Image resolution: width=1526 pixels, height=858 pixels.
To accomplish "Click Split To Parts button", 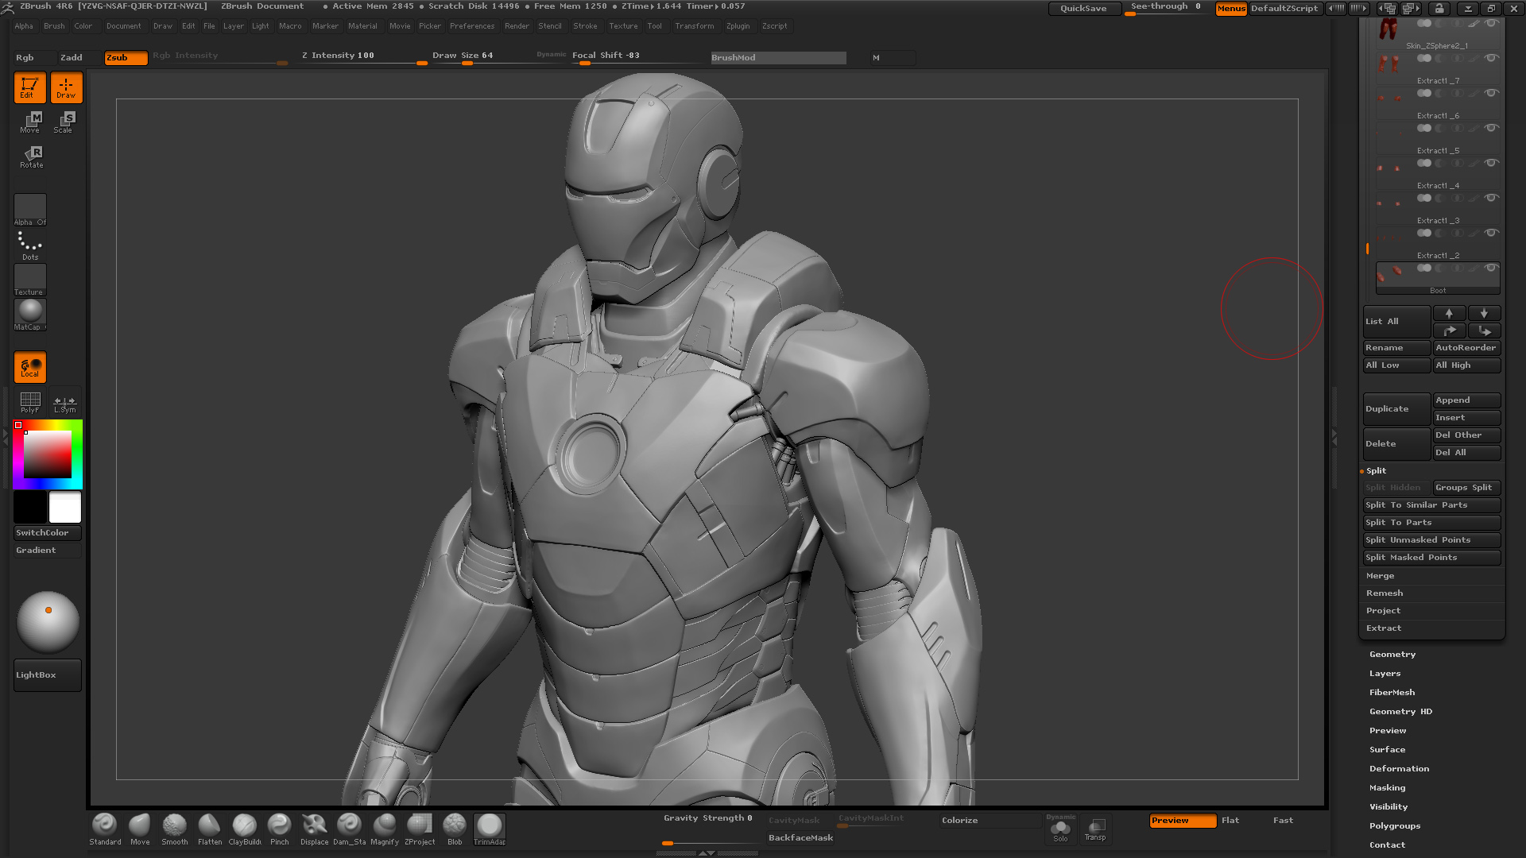I will (1432, 523).
